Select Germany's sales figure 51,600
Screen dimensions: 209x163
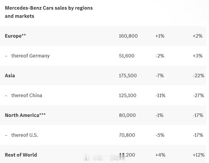pyautogui.click(x=127, y=56)
